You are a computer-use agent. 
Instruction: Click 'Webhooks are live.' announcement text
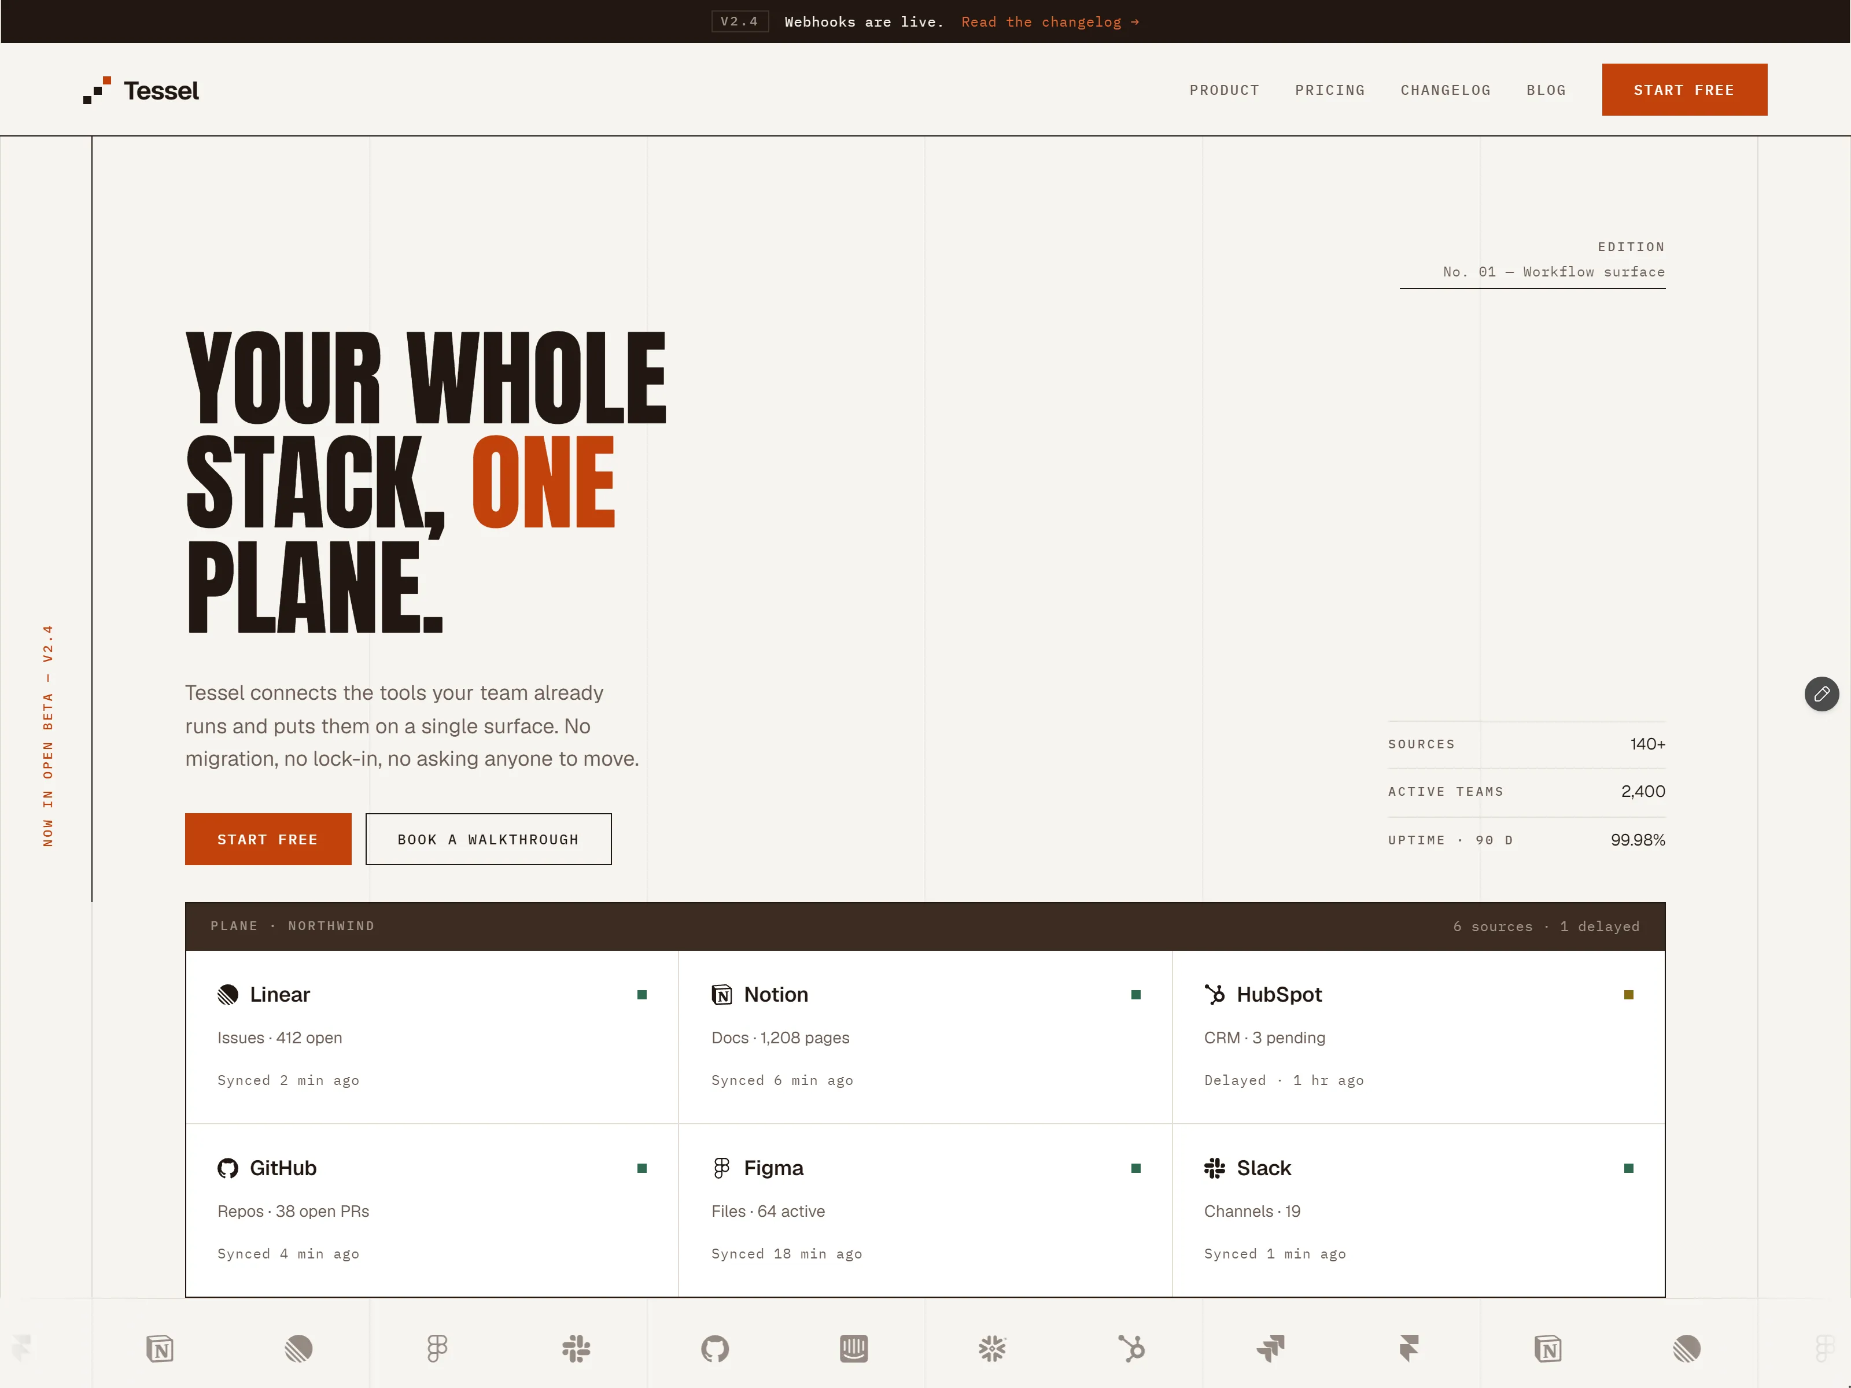[864, 22]
